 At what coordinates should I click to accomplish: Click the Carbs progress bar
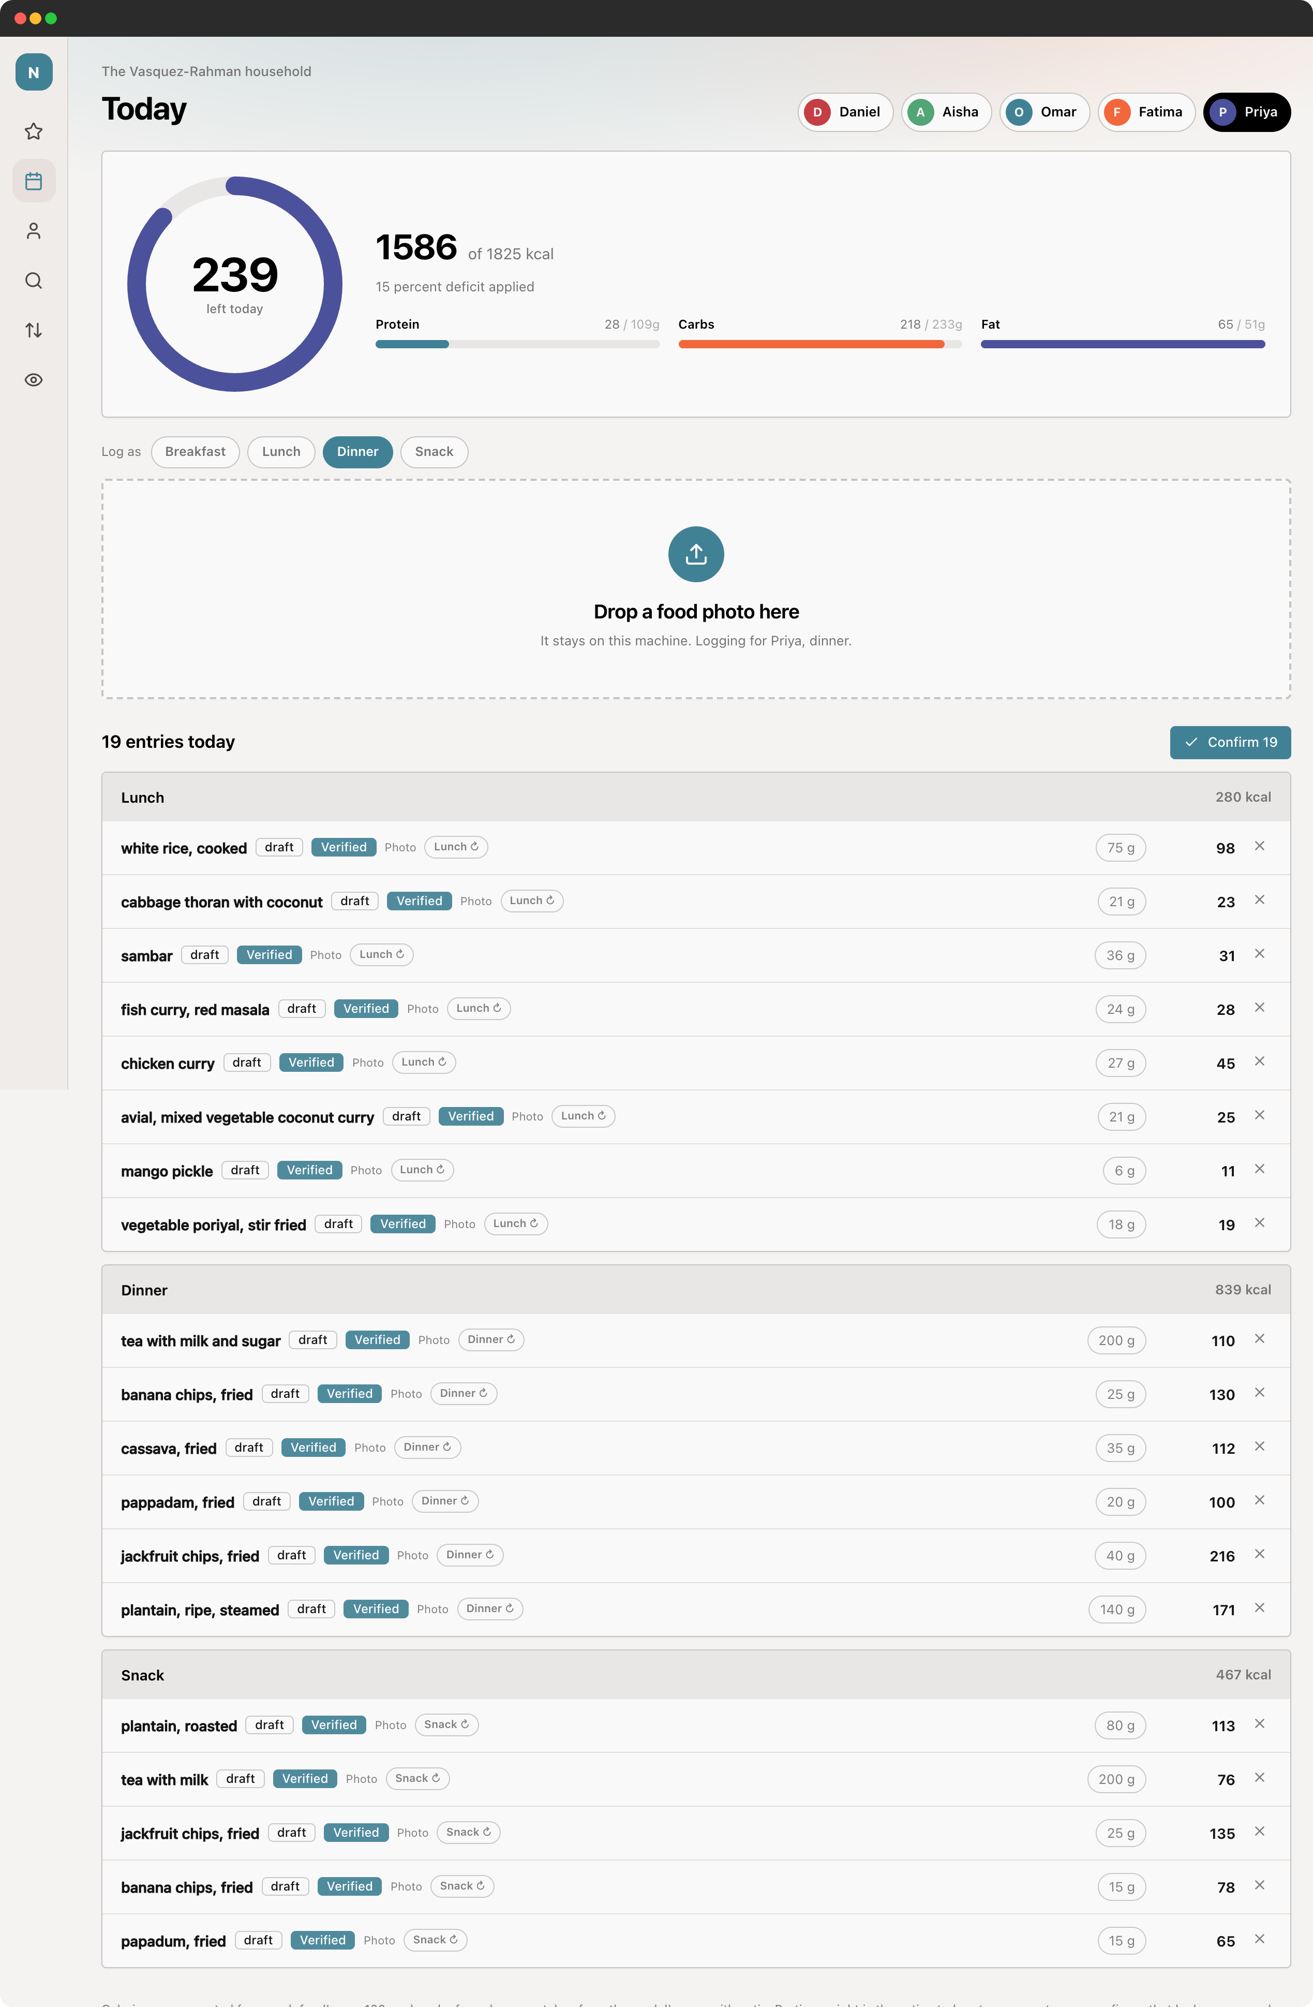[x=820, y=344]
